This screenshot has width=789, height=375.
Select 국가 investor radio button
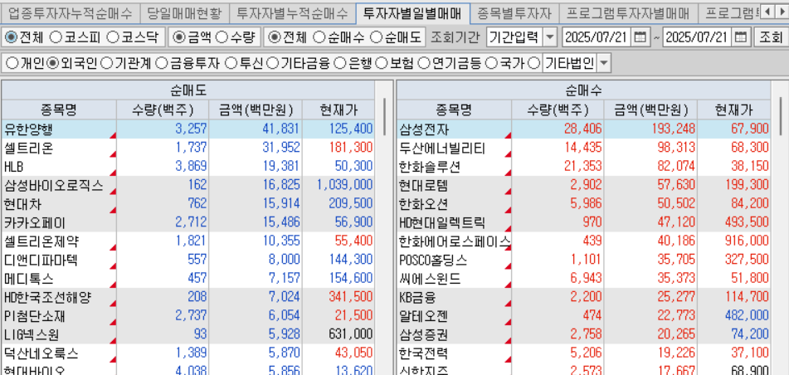(x=492, y=63)
